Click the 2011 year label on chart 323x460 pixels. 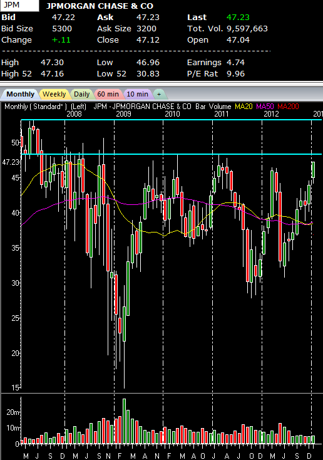click(x=222, y=114)
